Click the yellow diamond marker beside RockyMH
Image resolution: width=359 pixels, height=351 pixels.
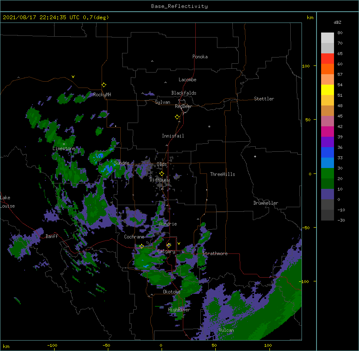coord(104,85)
